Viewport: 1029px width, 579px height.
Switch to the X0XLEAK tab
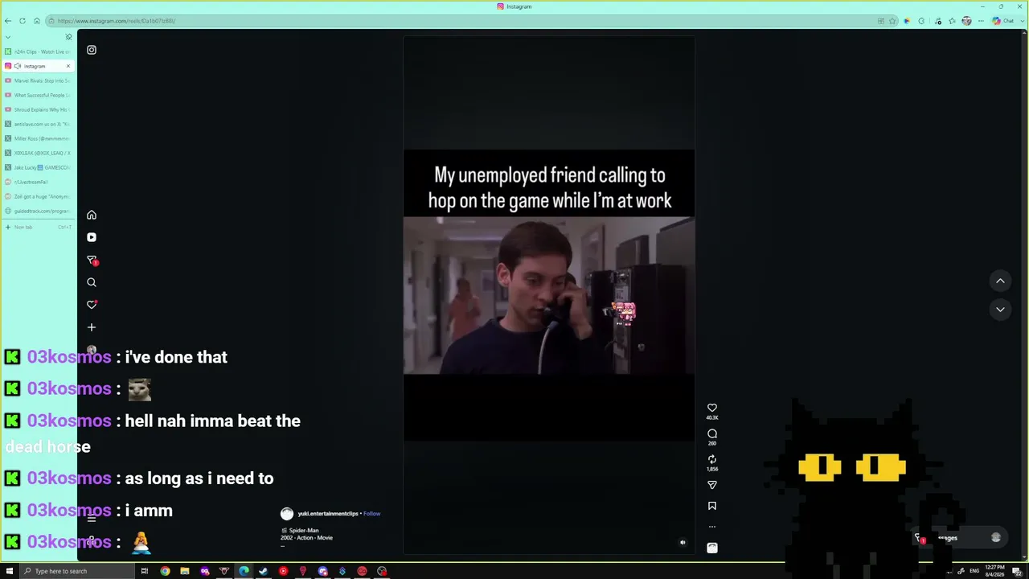39,153
